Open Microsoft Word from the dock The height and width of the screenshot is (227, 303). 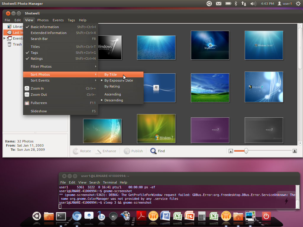(165, 216)
